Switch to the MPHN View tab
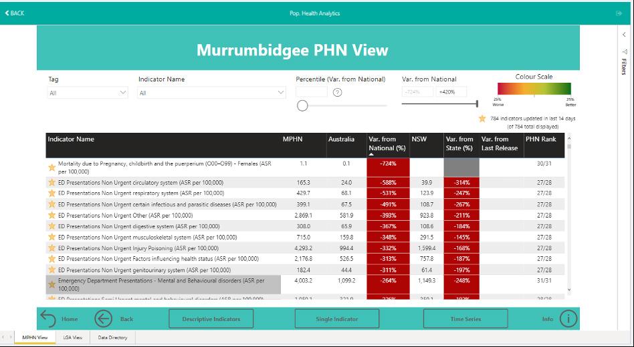Screen dimensions: 634x347 [x=35, y=337]
